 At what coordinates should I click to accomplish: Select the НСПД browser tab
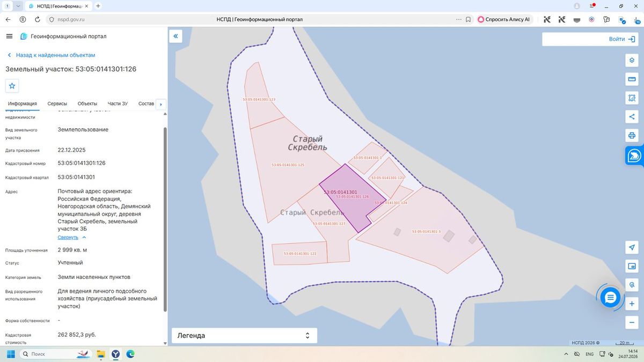[x=58, y=6]
